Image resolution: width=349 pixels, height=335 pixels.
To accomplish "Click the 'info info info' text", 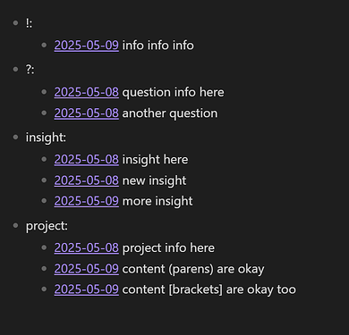I will 158,46.
